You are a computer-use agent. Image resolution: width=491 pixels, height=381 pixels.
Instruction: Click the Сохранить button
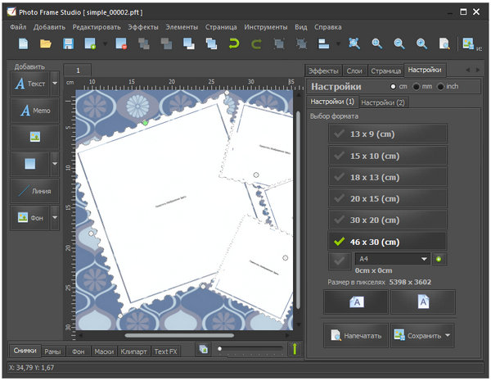tap(417, 335)
